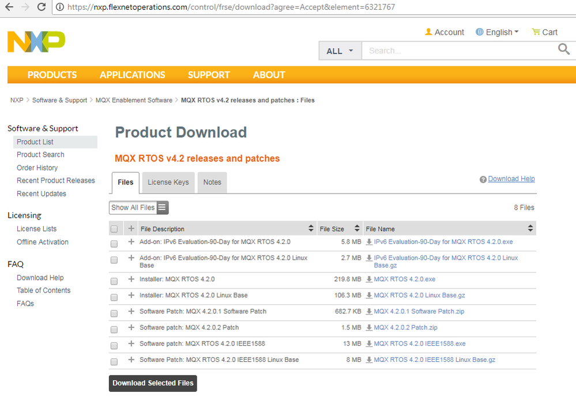Toggle the select-all files checkbox in header
576x409 pixels.
(114, 229)
